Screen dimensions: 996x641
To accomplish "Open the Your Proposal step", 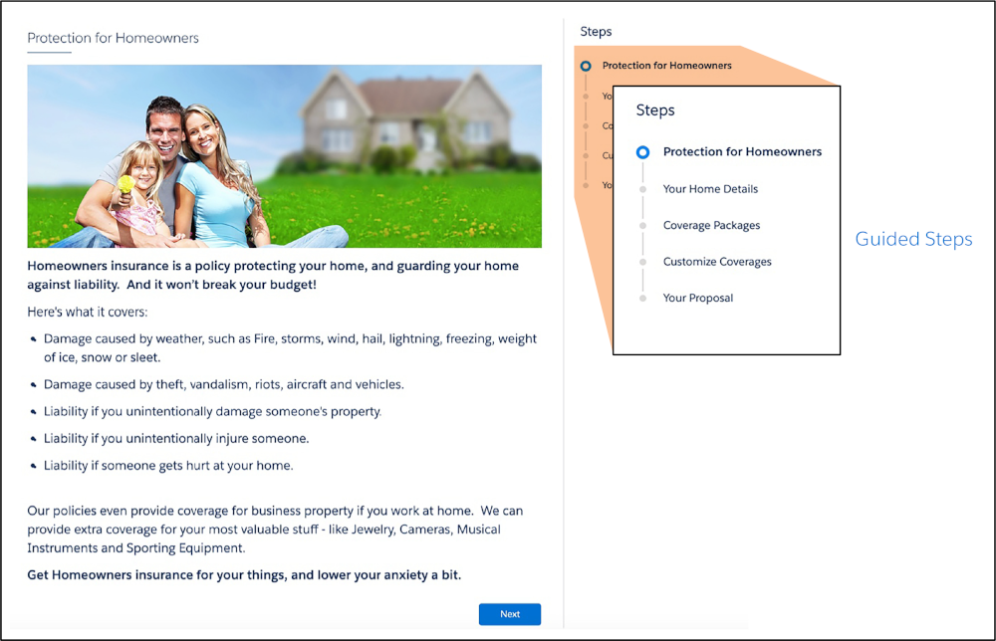I will coord(698,298).
